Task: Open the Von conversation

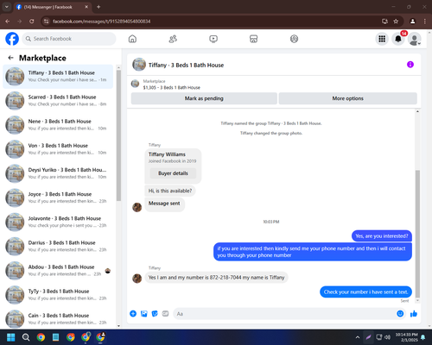Action: pyautogui.click(x=58, y=149)
